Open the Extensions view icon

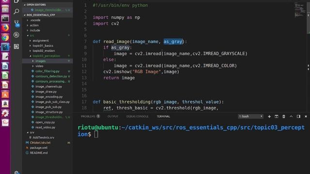tap(16, 46)
